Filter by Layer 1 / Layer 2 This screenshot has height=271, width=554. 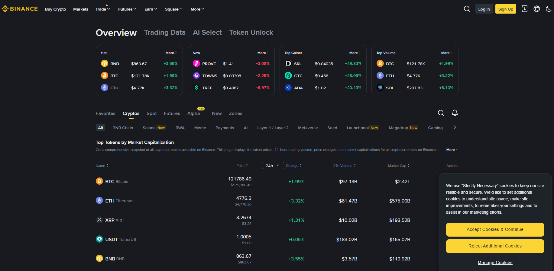click(x=273, y=128)
